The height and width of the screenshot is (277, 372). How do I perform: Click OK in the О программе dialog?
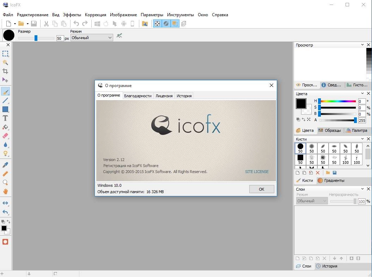(261, 189)
